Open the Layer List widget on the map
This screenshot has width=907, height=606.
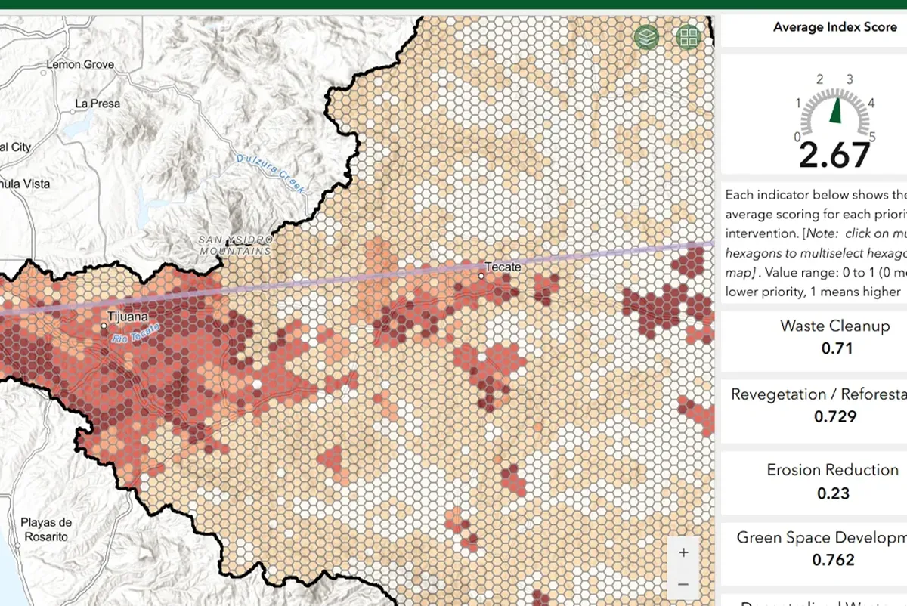click(x=645, y=36)
